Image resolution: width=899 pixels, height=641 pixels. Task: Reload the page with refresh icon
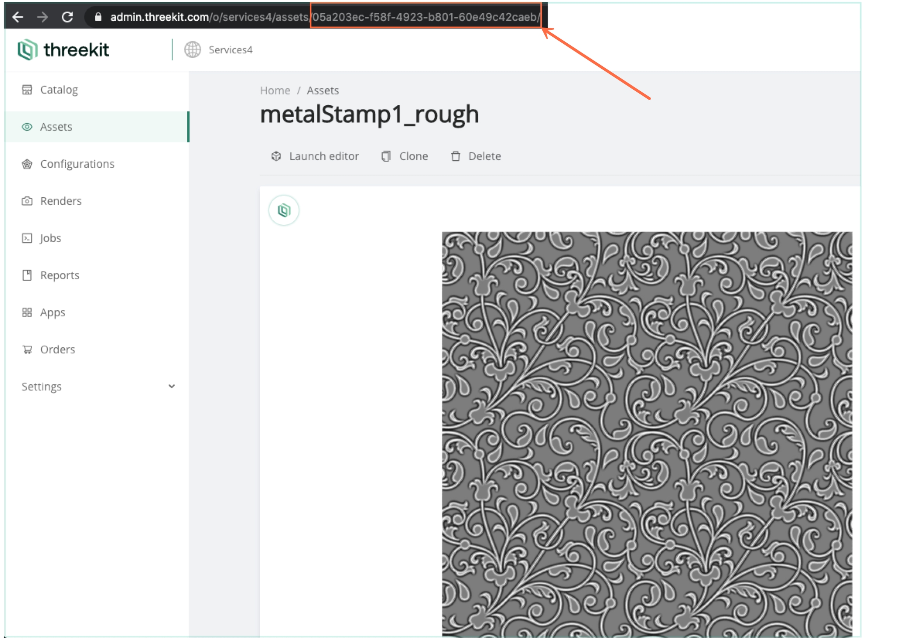(68, 17)
